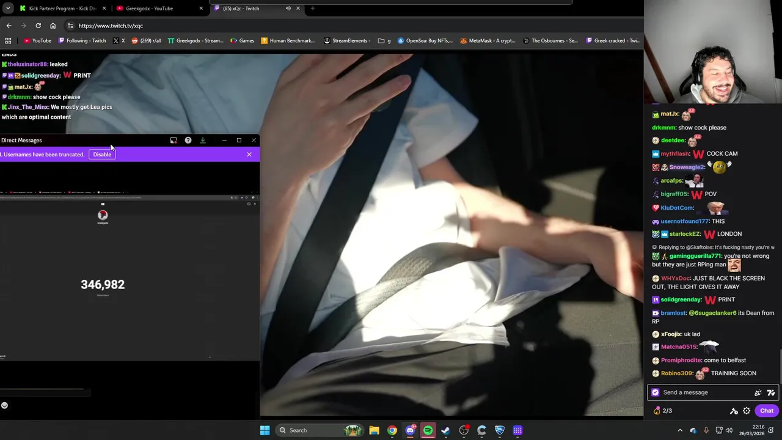Viewport: 782px width, 440px height.
Task: Open a new browser tab
Action: tap(312, 9)
